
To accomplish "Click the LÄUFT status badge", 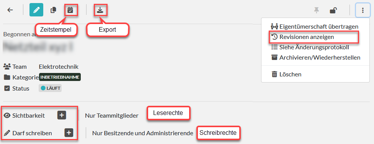I will click(x=50, y=88).
